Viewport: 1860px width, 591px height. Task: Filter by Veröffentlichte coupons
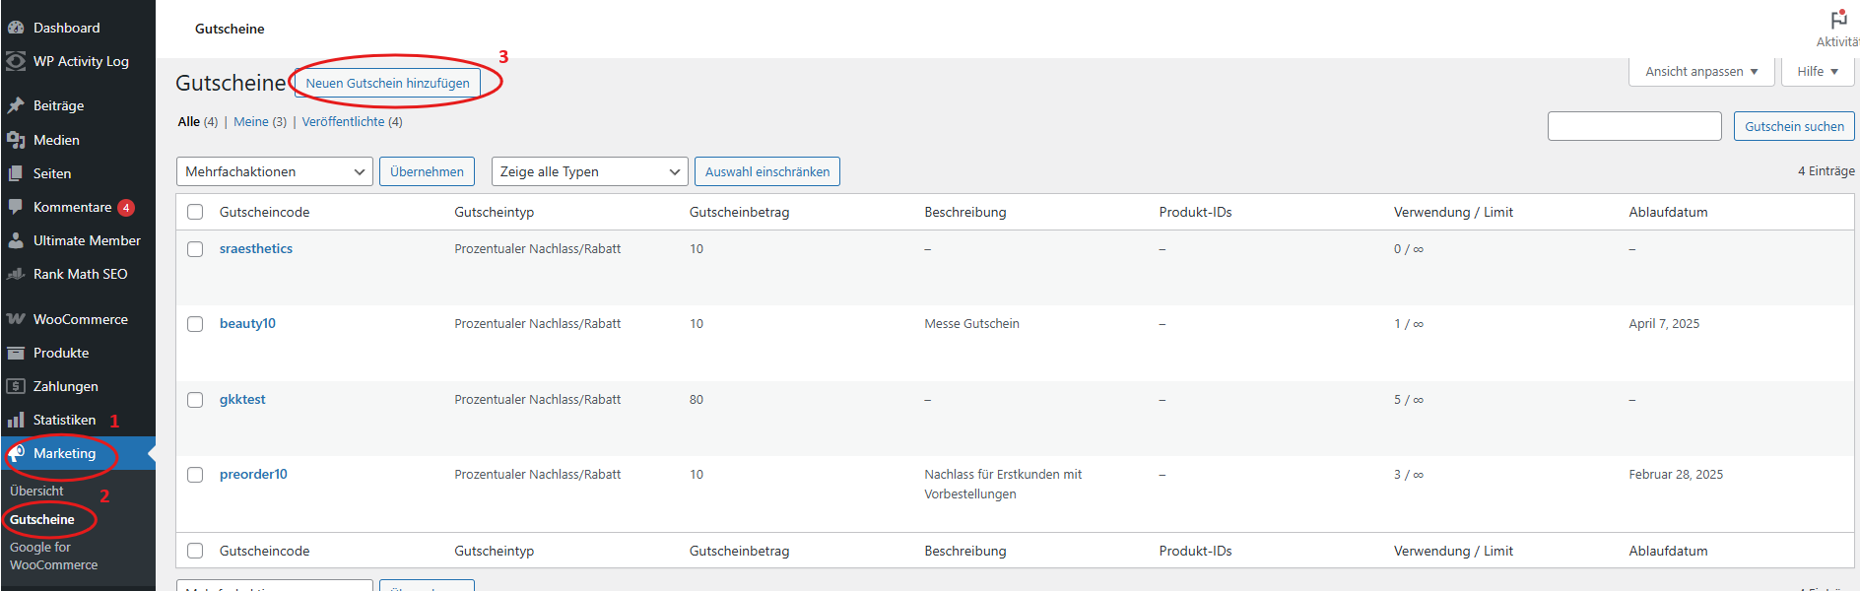pos(343,121)
